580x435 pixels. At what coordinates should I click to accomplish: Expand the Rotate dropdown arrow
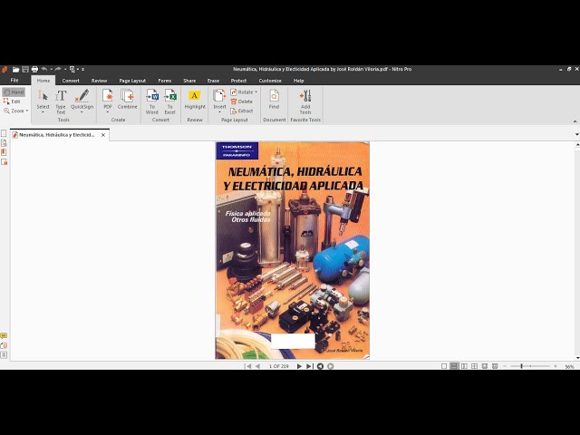[x=256, y=92]
